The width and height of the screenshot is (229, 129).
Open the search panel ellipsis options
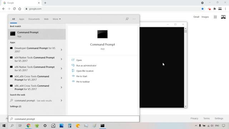134,19
